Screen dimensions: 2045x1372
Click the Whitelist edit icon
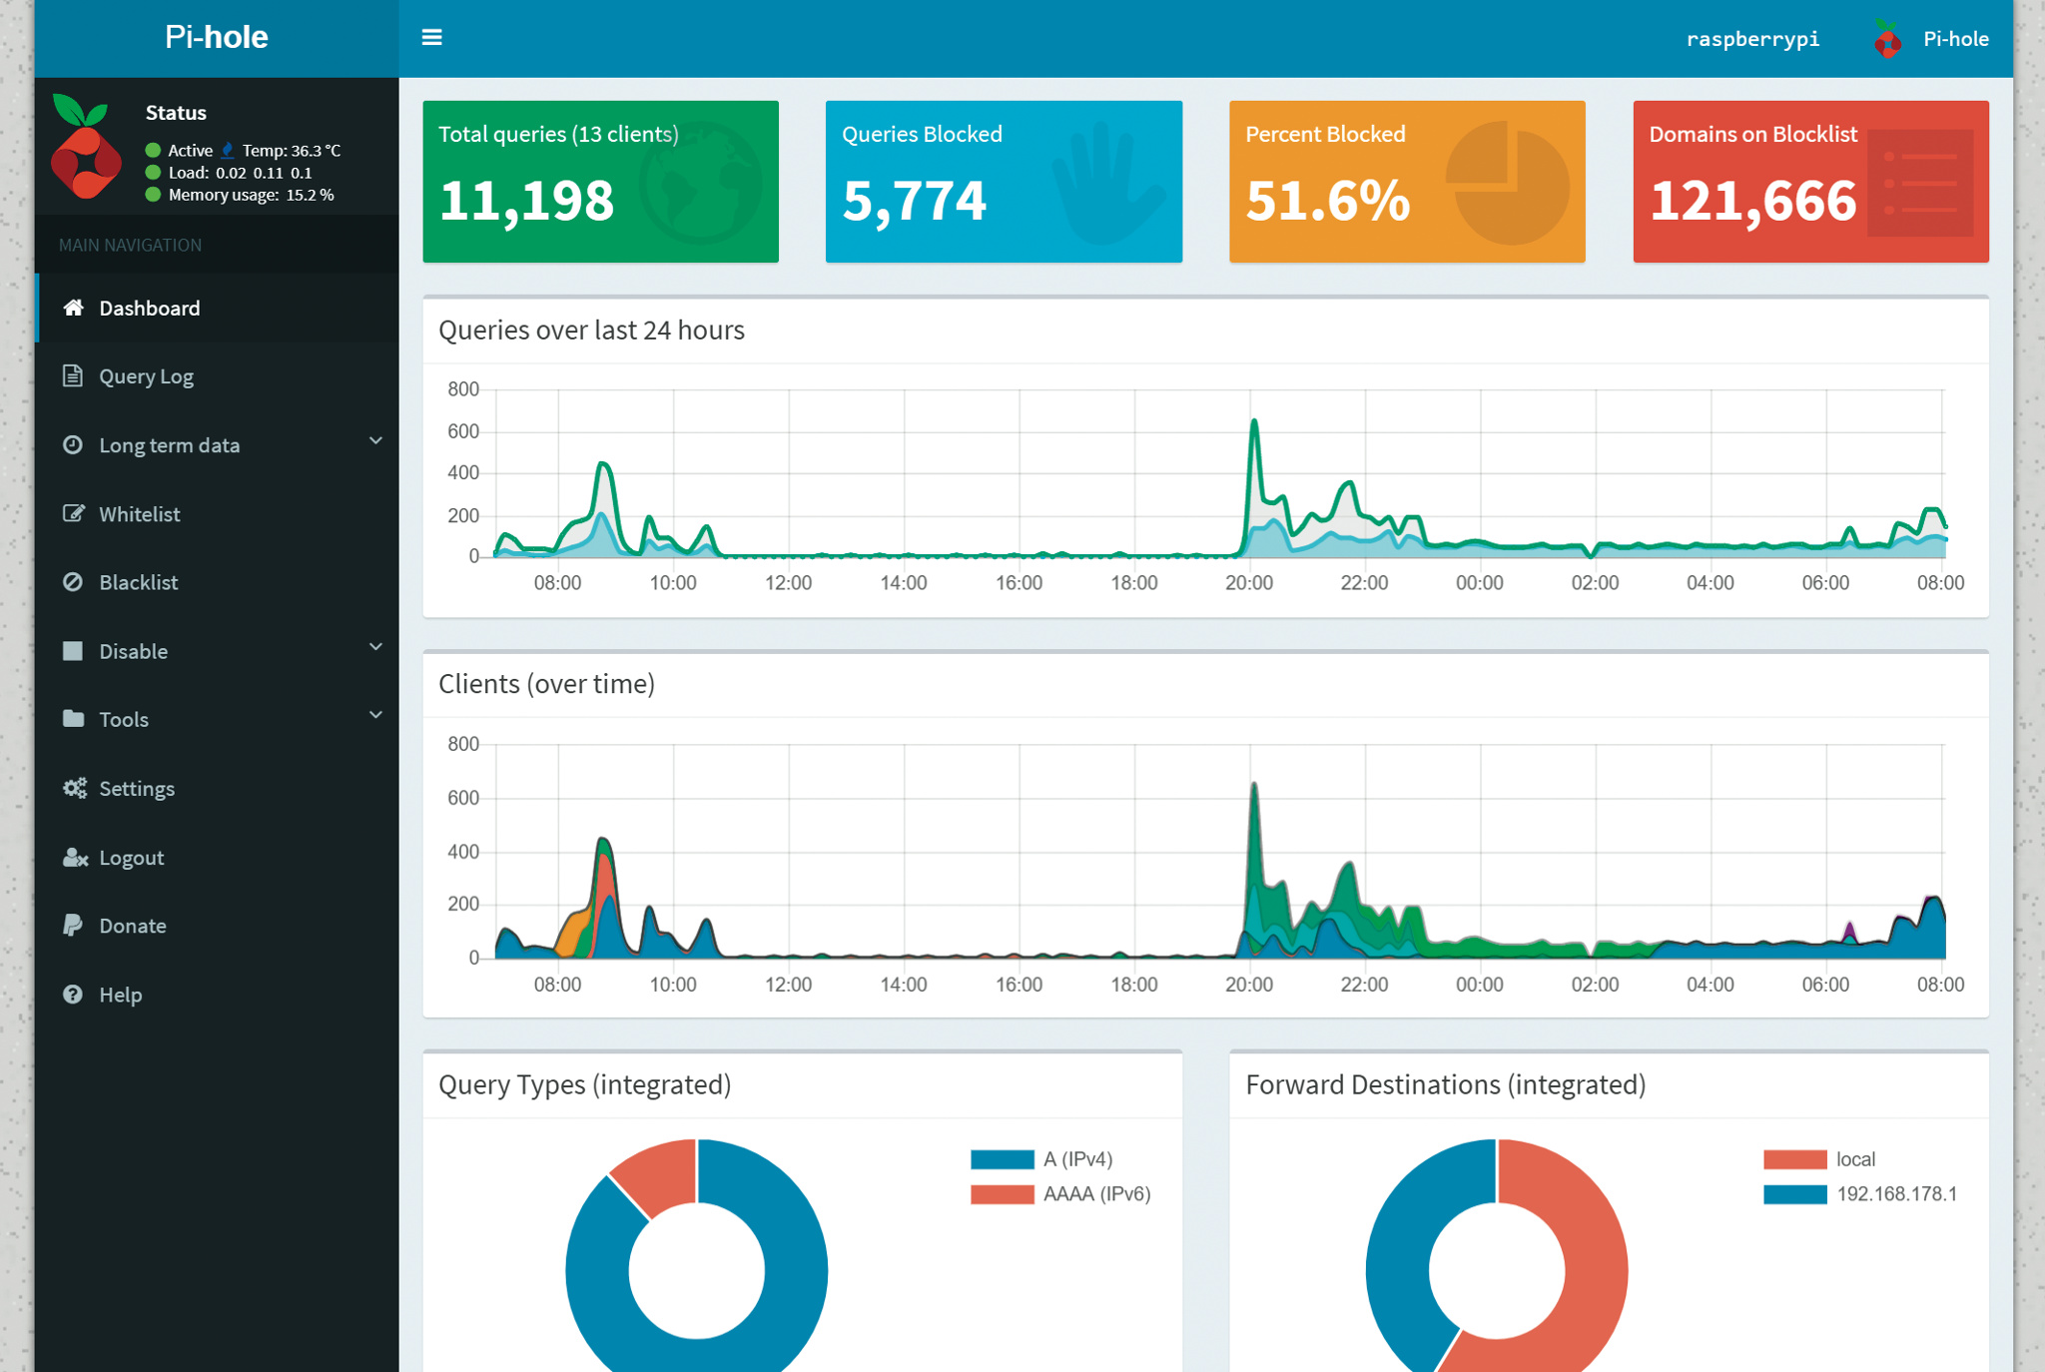point(73,514)
